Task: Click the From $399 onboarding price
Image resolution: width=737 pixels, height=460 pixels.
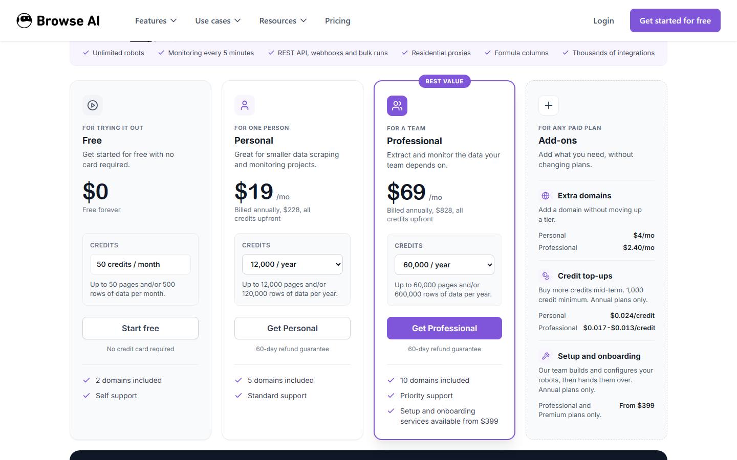Action: 637,405
